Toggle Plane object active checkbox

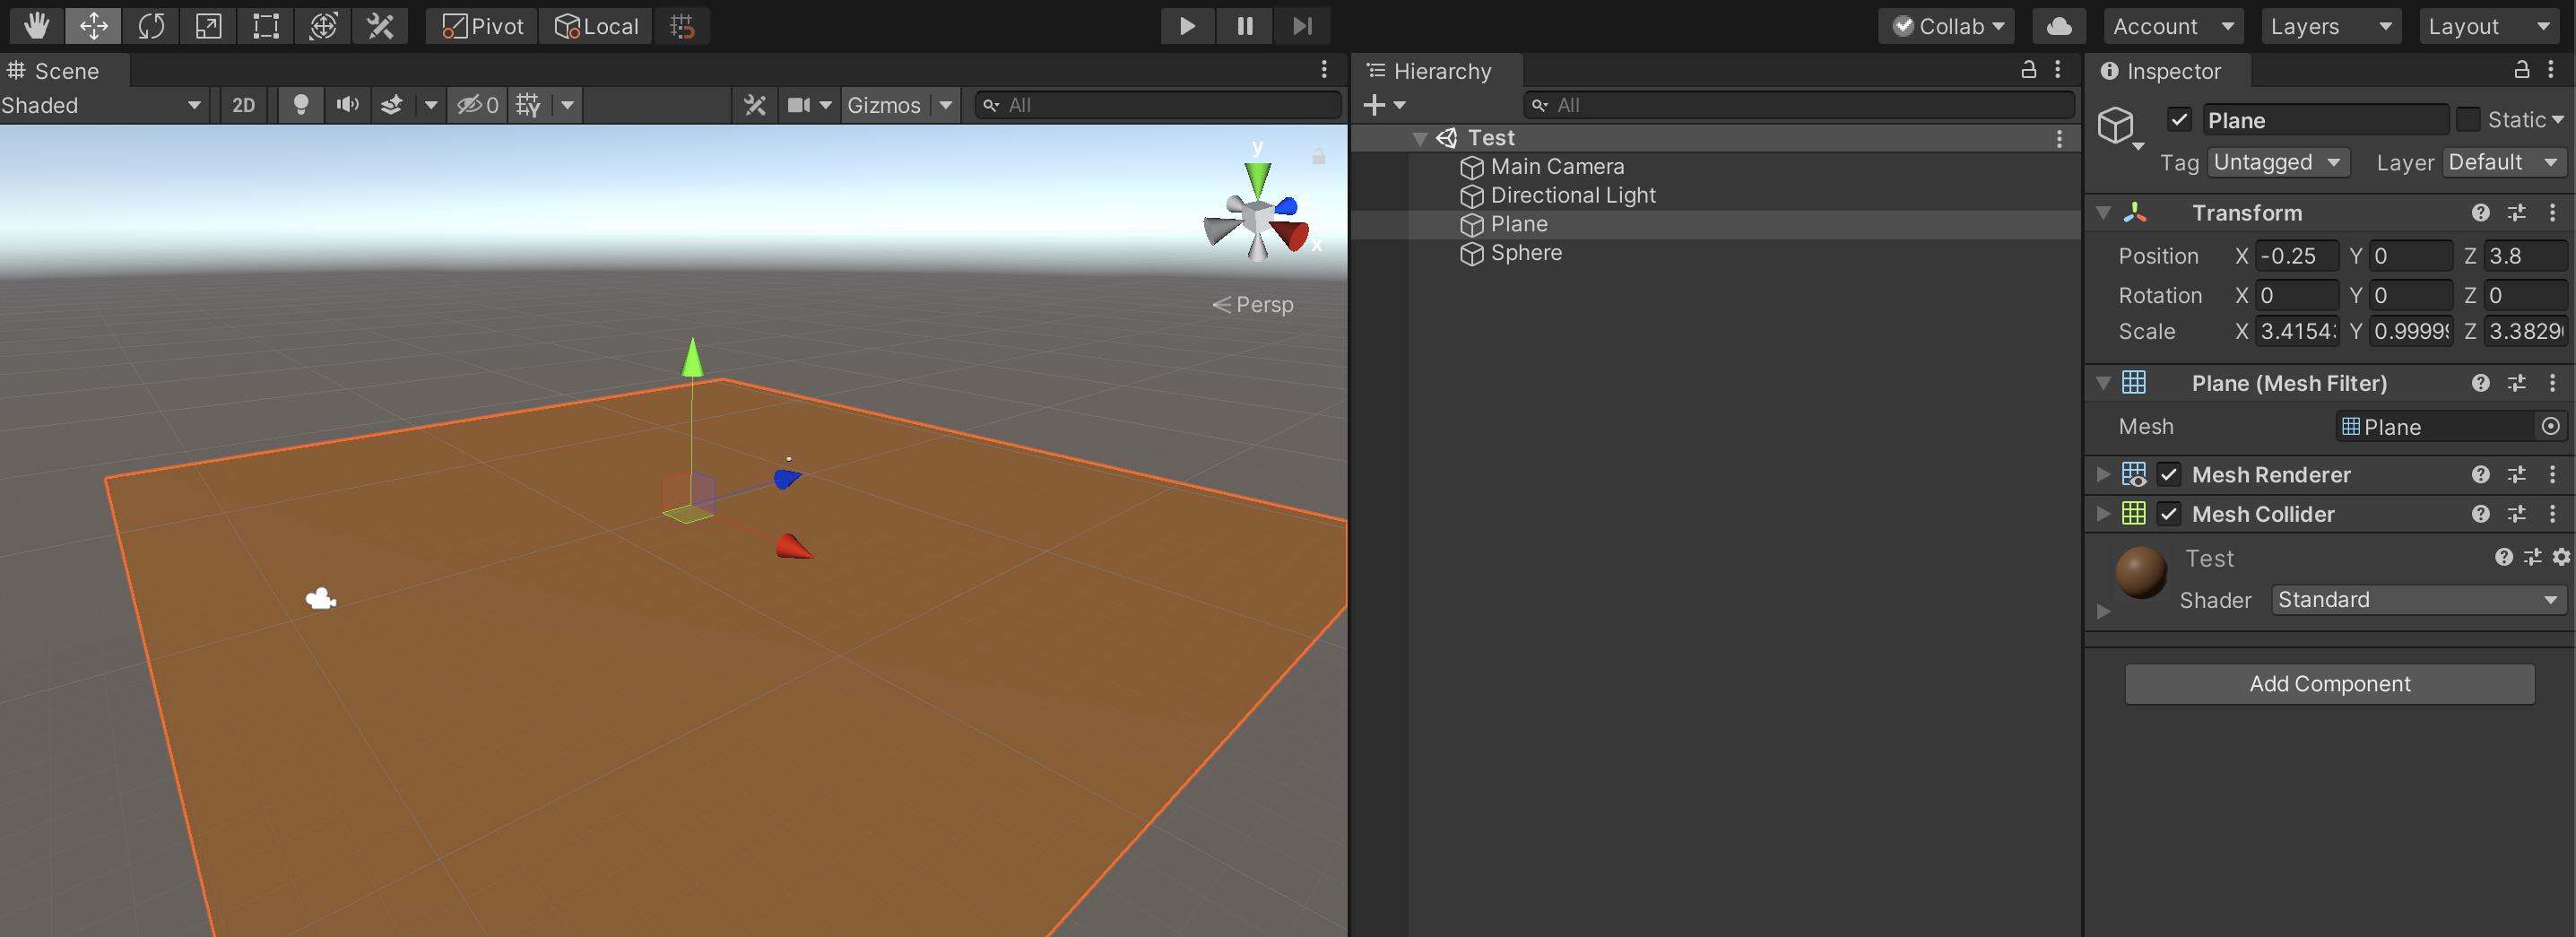2179,120
